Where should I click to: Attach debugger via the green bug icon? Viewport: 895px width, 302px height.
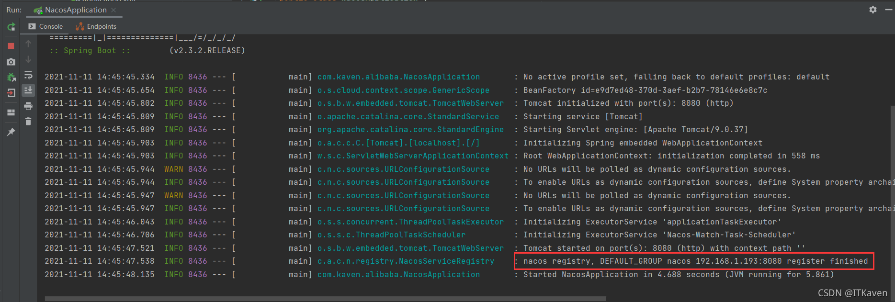click(11, 77)
